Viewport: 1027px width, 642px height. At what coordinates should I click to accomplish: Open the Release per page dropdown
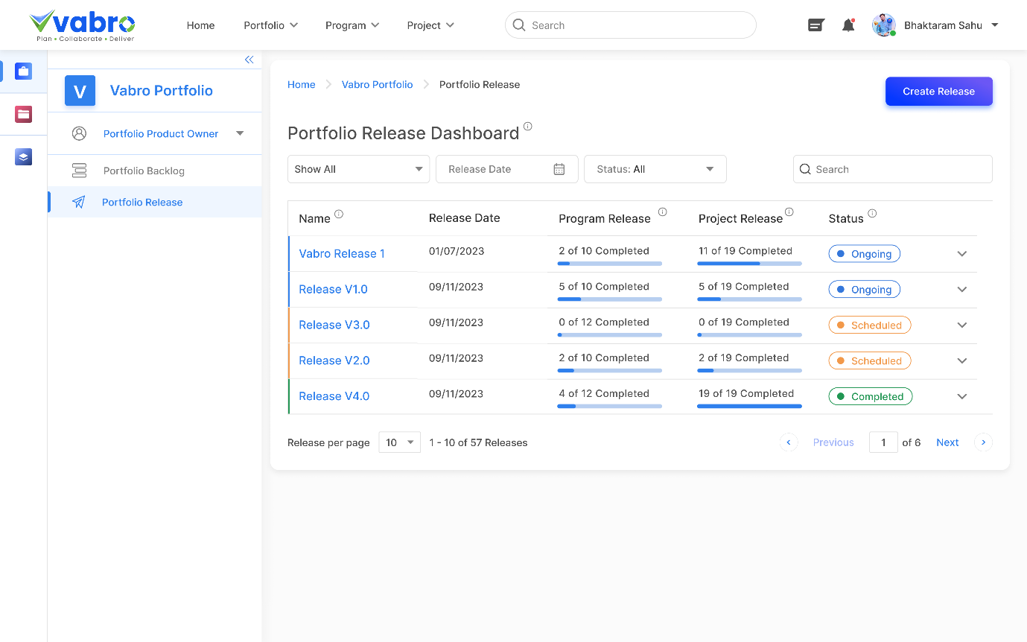[400, 442]
